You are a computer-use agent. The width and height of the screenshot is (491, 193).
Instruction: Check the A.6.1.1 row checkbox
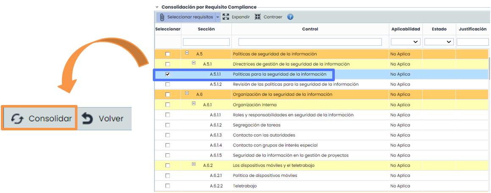coord(168,115)
